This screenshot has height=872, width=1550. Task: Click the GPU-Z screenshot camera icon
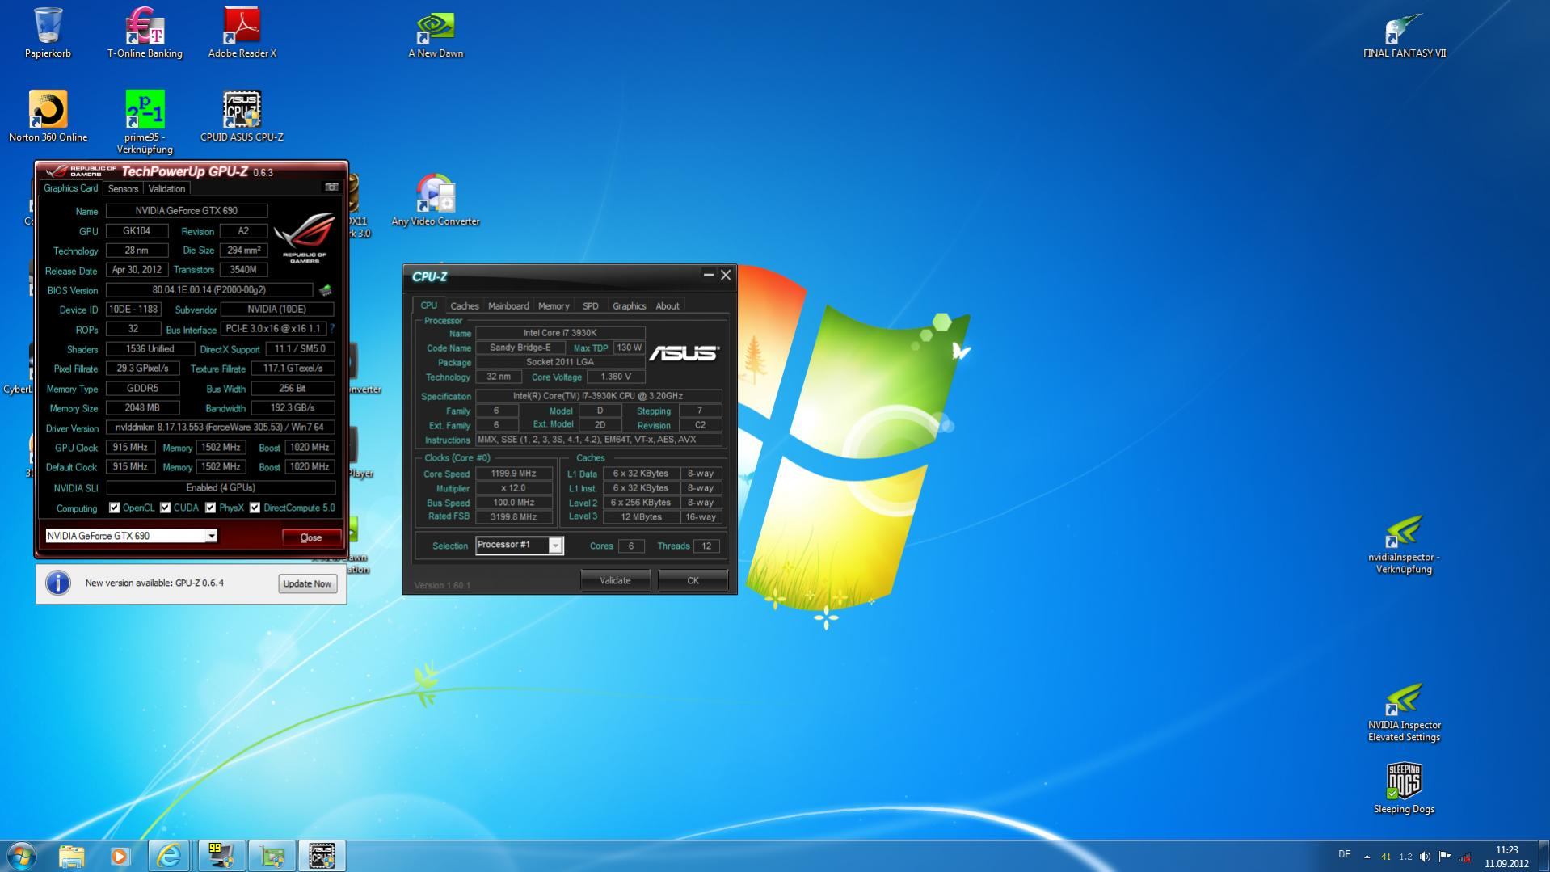[x=331, y=187]
